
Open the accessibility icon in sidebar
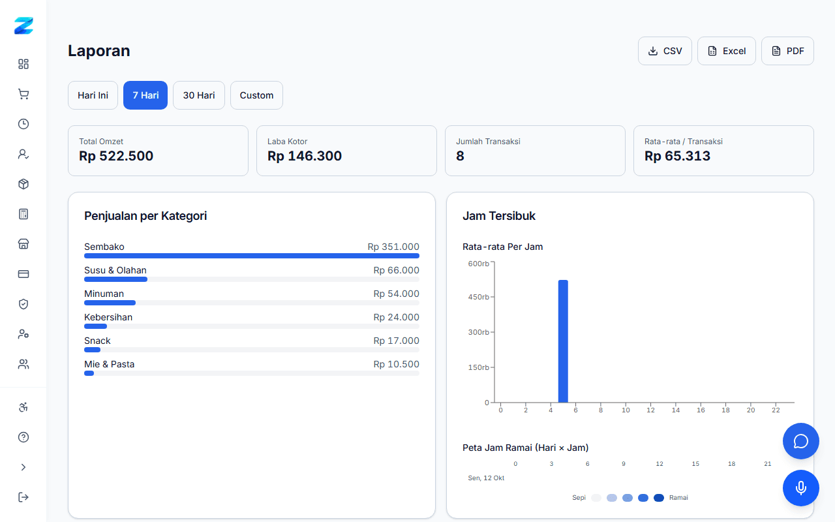[23, 407]
